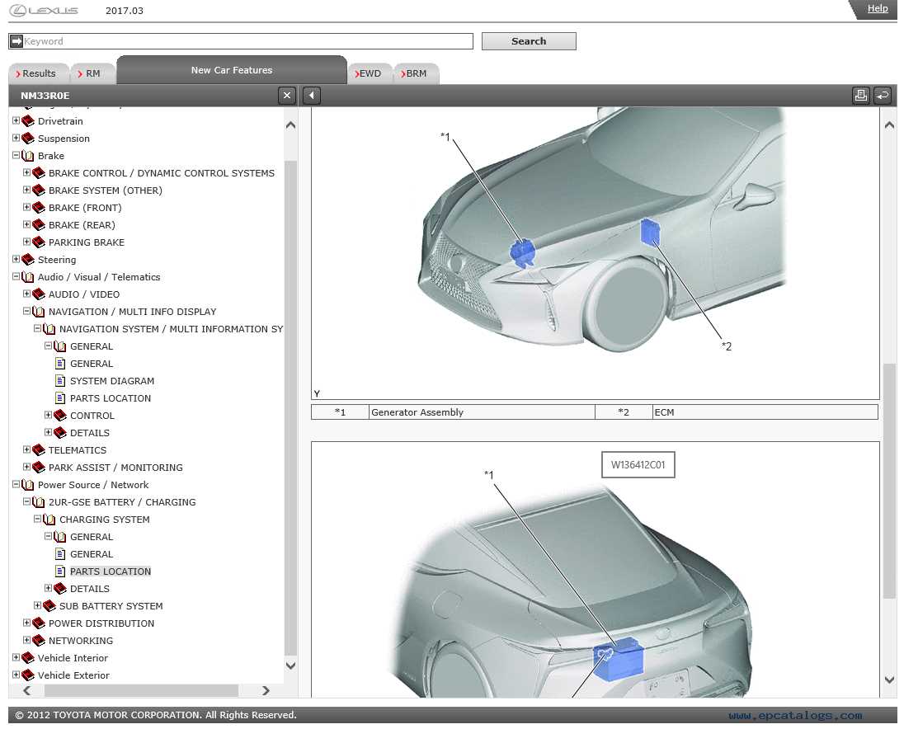Focus the Keyword input field

(248, 41)
